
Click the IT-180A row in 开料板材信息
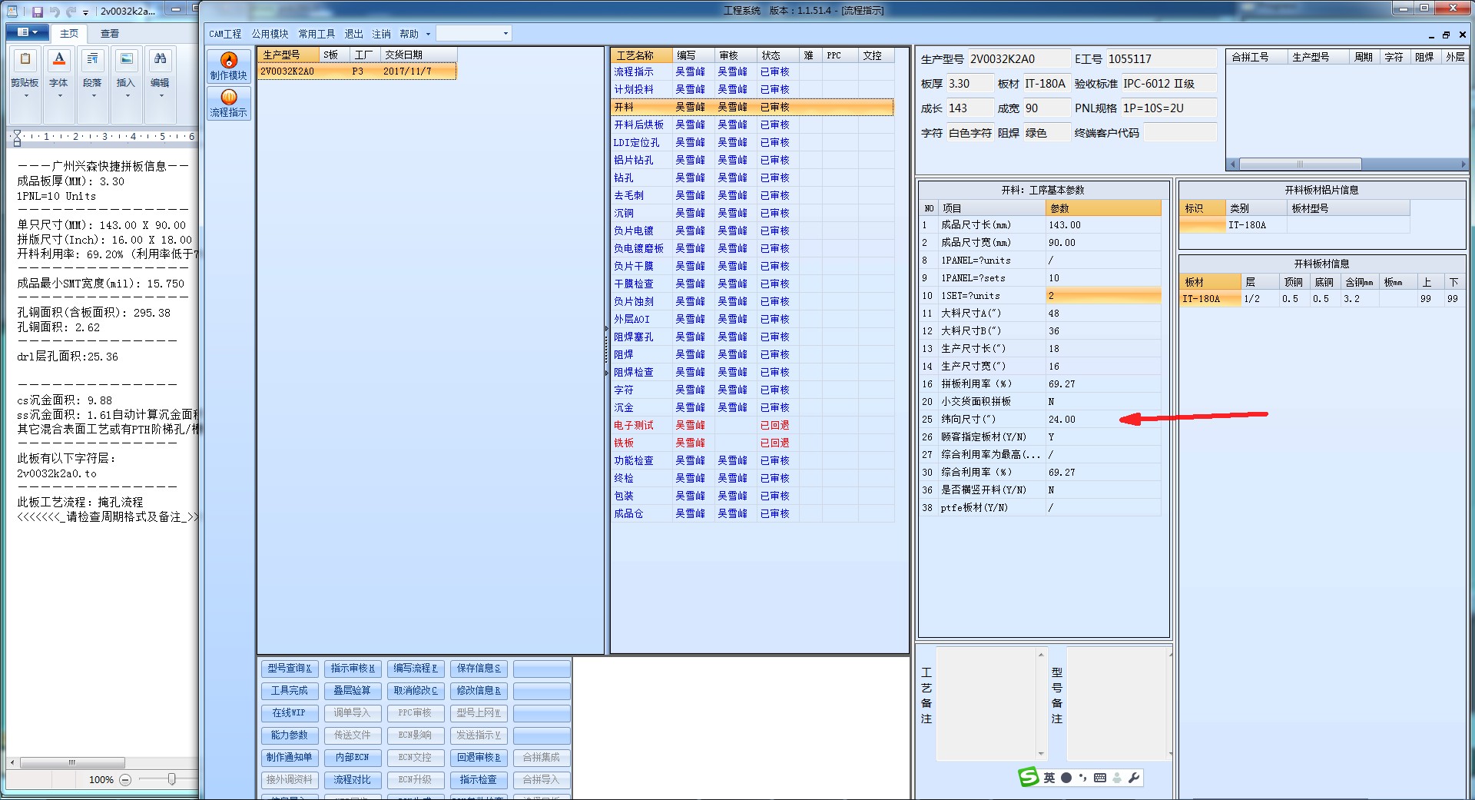1321,299
